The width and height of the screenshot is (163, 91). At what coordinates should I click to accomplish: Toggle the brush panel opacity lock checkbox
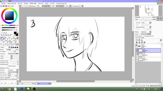8,66
